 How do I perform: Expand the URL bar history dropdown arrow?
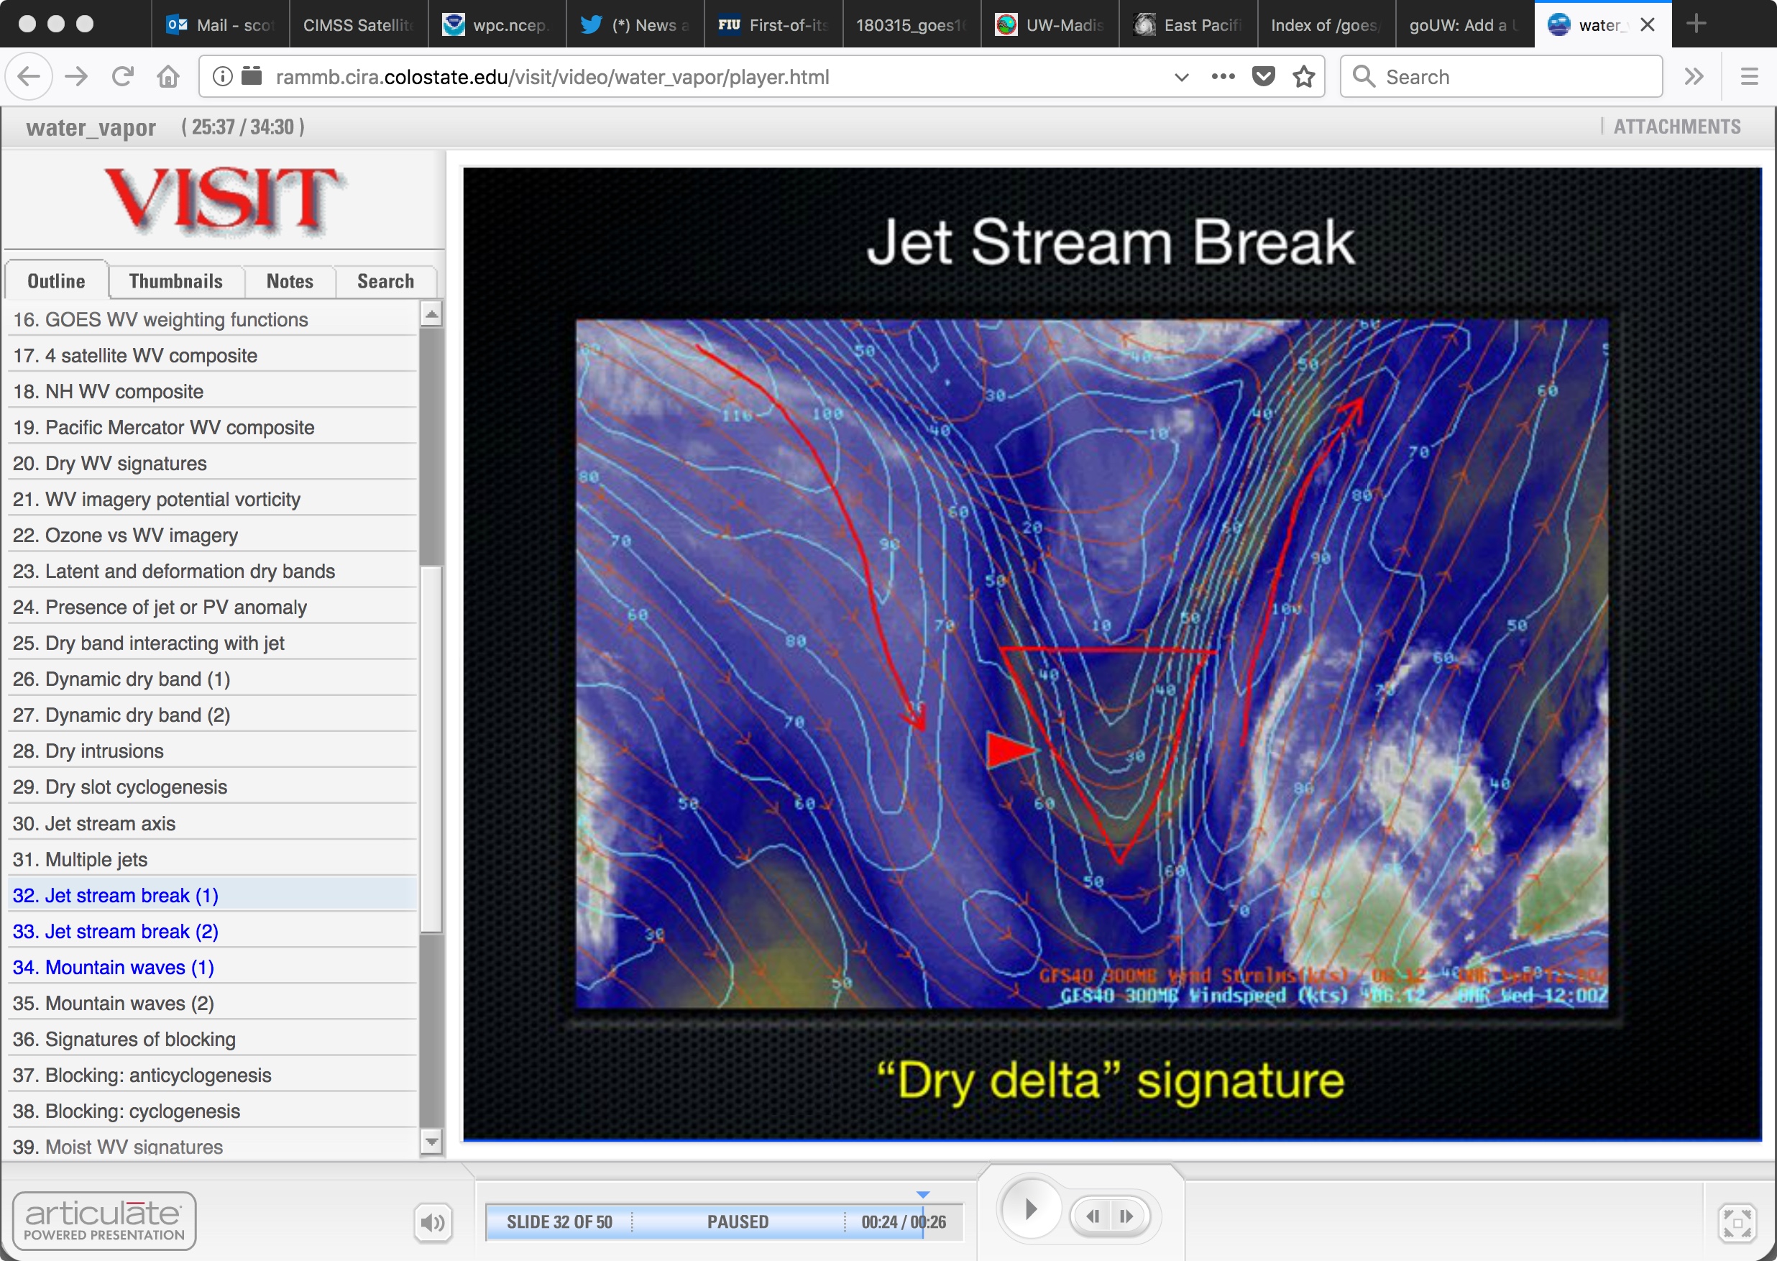pyautogui.click(x=1181, y=76)
